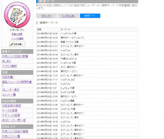Open お気に入り日記の管理 link

click(15, 131)
